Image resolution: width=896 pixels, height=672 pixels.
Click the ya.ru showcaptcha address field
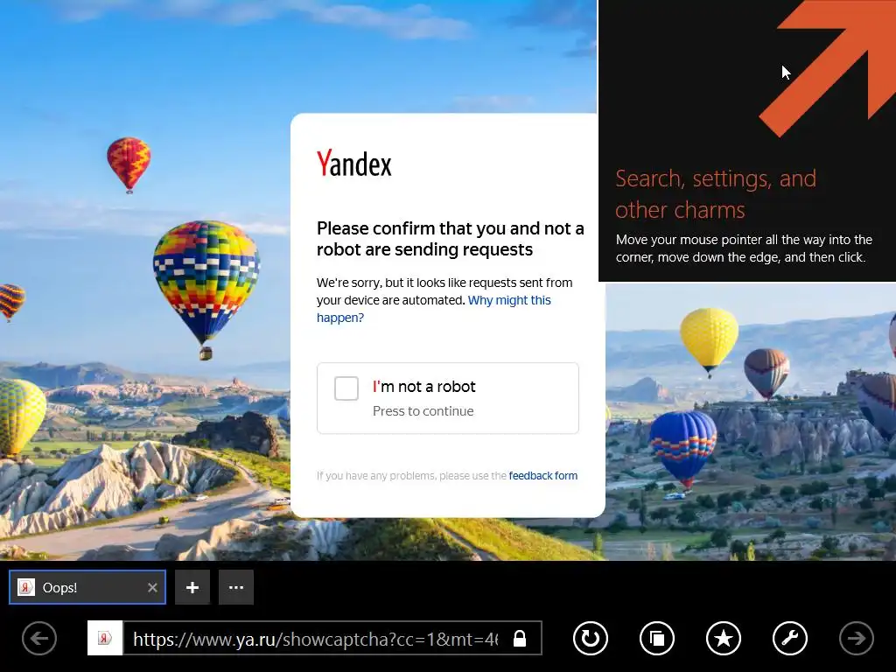click(x=315, y=638)
